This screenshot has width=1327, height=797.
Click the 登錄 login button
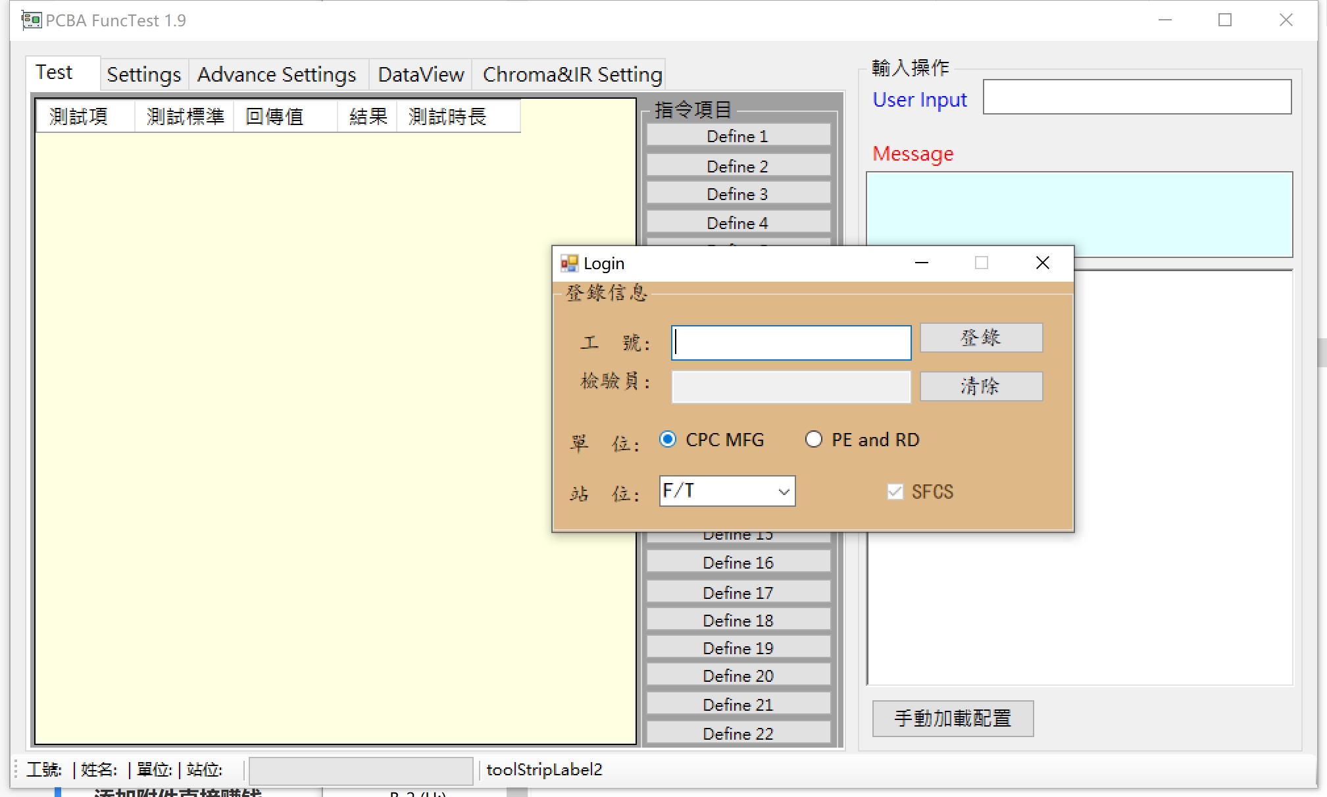point(981,338)
